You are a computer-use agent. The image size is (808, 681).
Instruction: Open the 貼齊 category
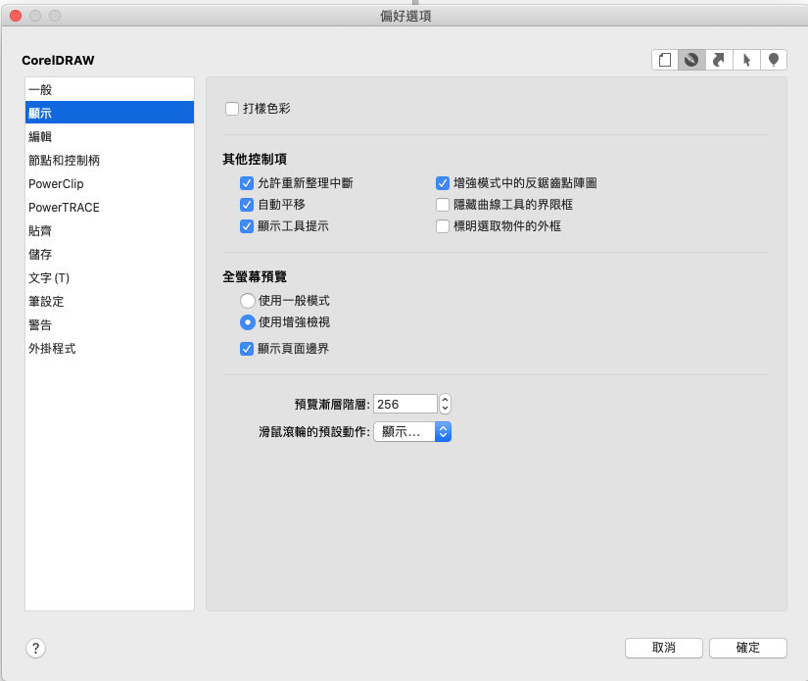110,231
